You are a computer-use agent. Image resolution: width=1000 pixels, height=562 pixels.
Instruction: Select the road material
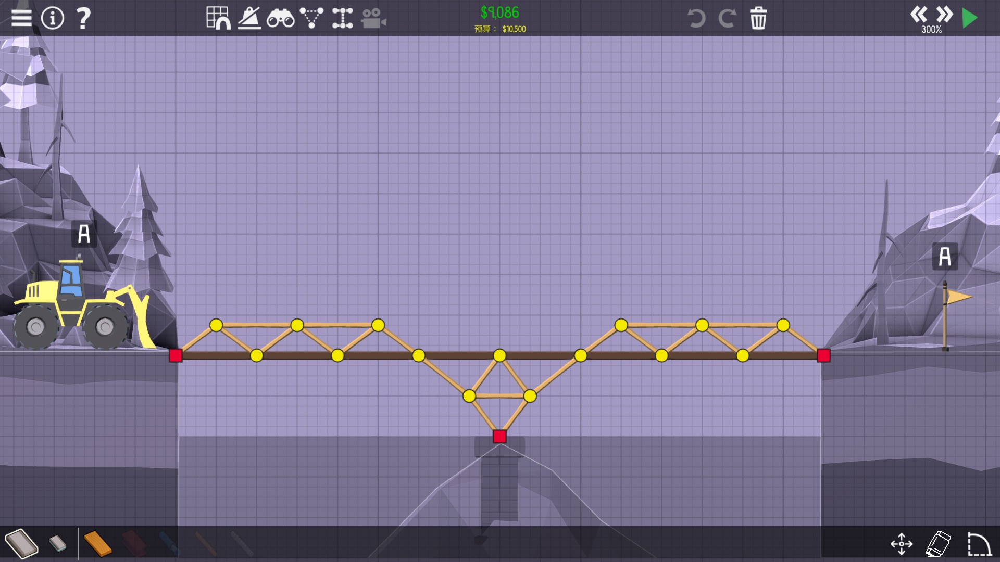point(22,544)
